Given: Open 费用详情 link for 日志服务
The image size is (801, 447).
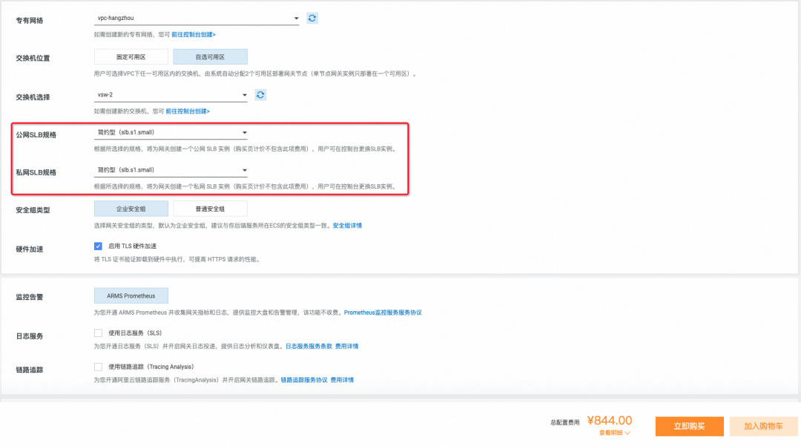Looking at the screenshot, I should point(347,346).
